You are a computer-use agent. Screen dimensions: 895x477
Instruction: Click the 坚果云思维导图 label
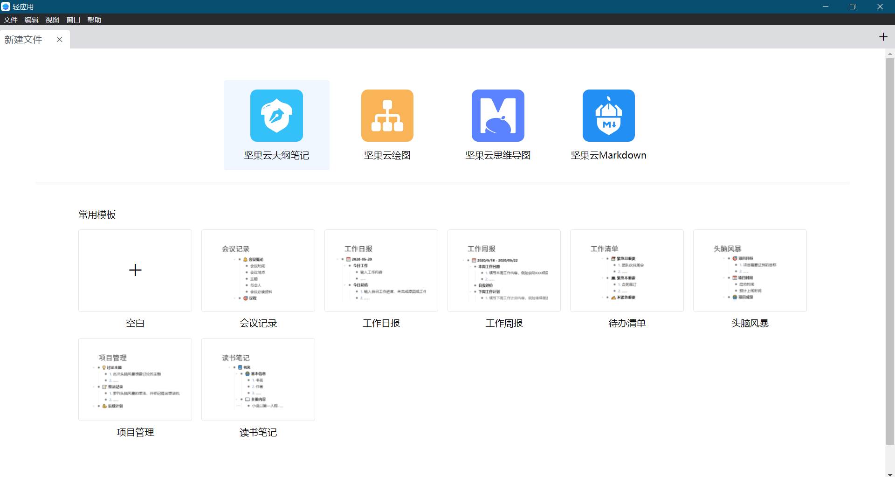(x=498, y=155)
